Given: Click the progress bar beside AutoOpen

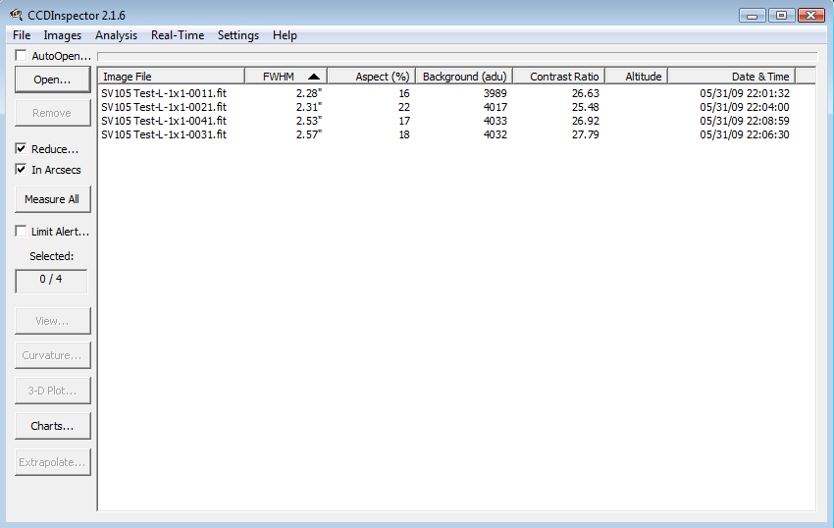Looking at the screenshot, I should pyautogui.click(x=457, y=56).
